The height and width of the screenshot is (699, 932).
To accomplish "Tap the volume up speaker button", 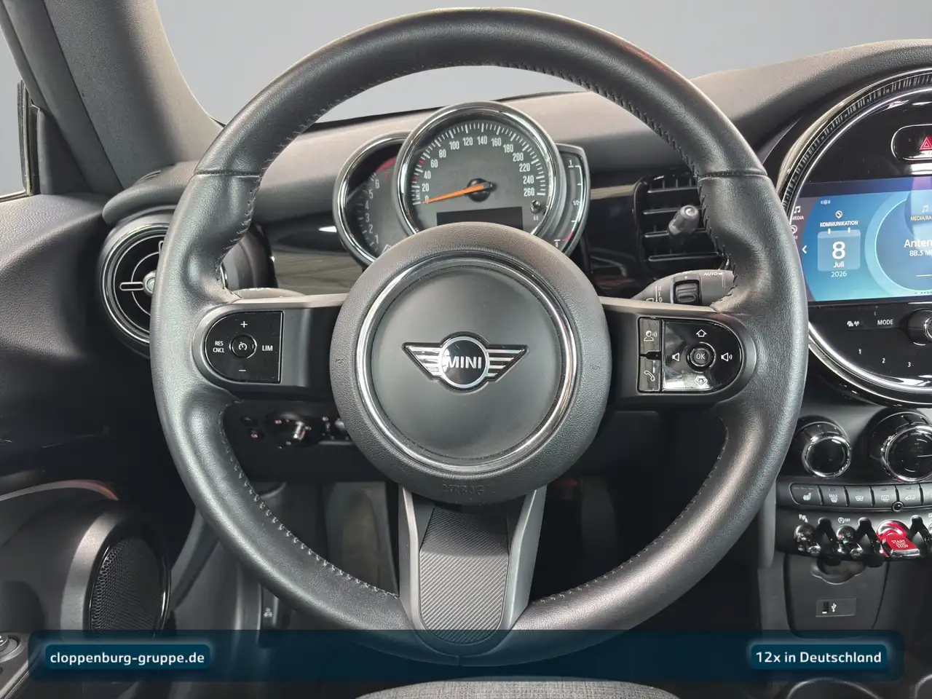I will 726,357.
